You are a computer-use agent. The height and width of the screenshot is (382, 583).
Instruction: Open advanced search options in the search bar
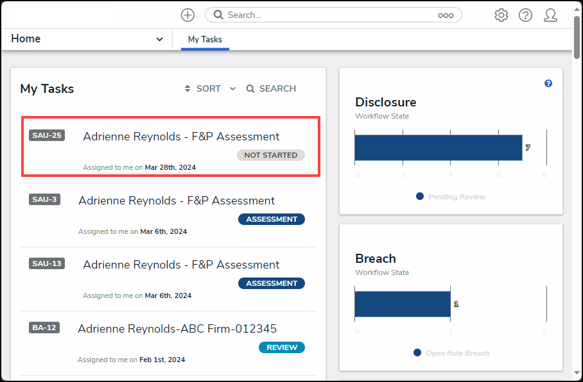coord(446,15)
